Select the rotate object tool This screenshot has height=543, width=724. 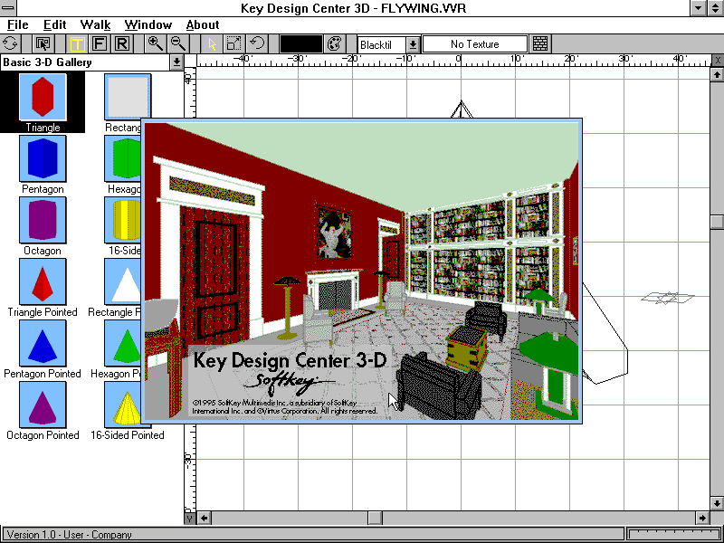(257, 43)
